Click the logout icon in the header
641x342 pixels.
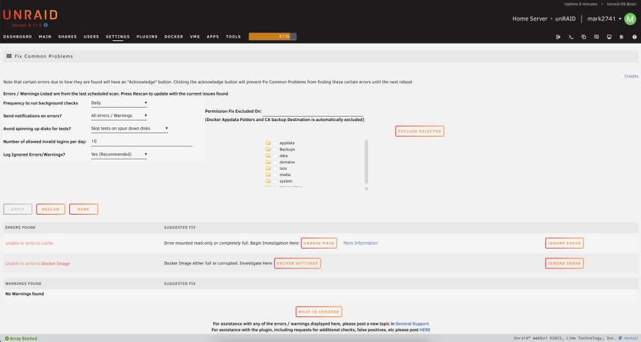tap(558, 37)
